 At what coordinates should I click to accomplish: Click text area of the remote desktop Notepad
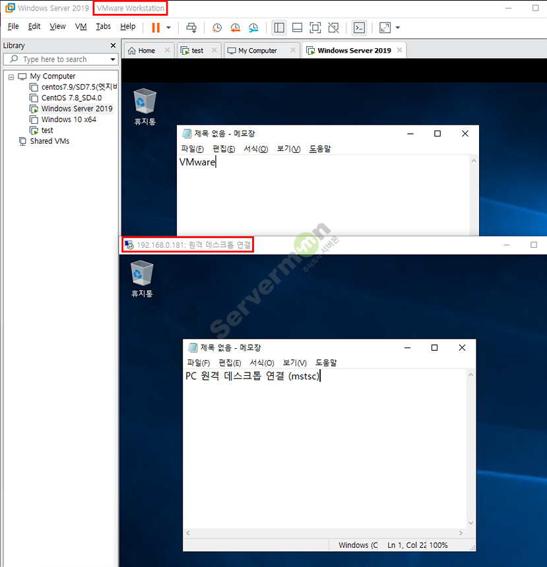pos(325,448)
